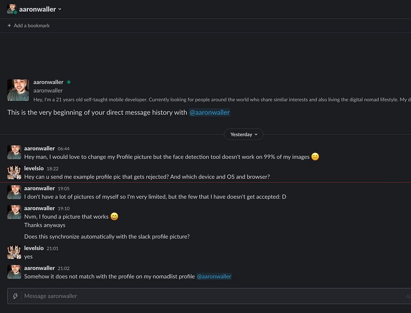Expand the Yesterday date divider menu
This screenshot has width=411, height=313.
point(244,134)
